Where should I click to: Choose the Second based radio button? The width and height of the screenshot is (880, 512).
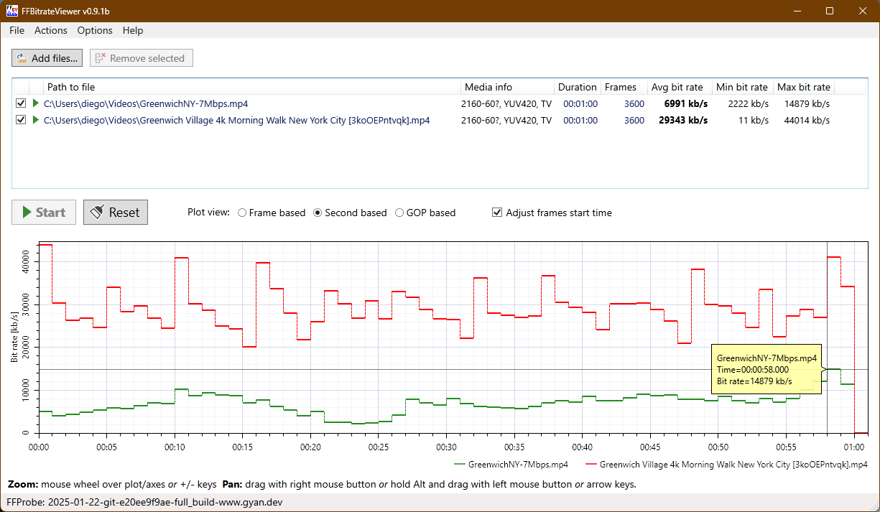(318, 213)
